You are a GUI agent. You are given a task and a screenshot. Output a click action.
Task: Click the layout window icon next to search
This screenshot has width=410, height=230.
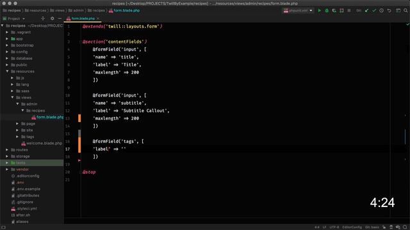coord(398,11)
